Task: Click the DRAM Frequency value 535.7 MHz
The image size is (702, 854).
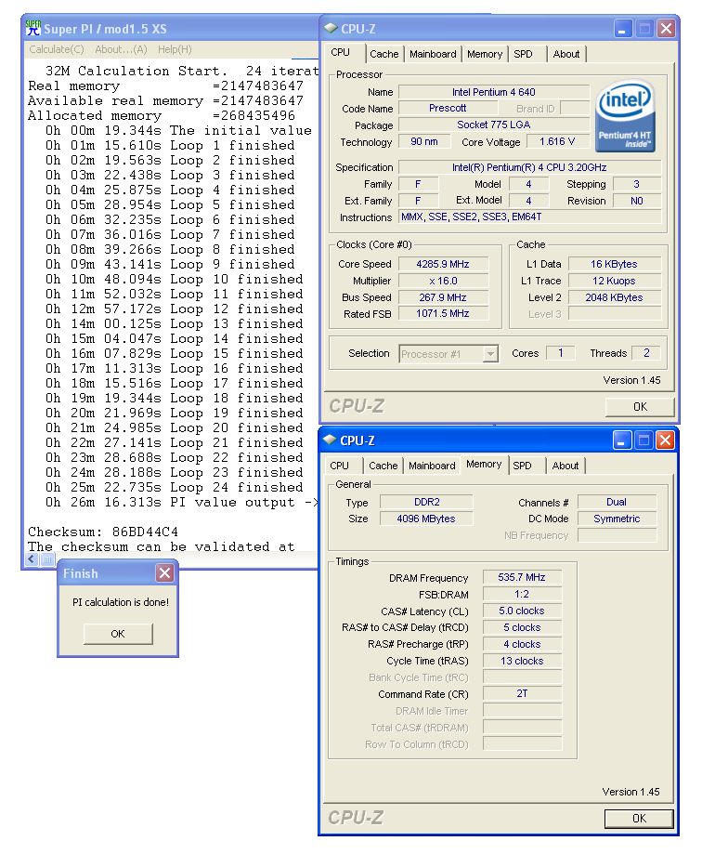Action: 522,577
